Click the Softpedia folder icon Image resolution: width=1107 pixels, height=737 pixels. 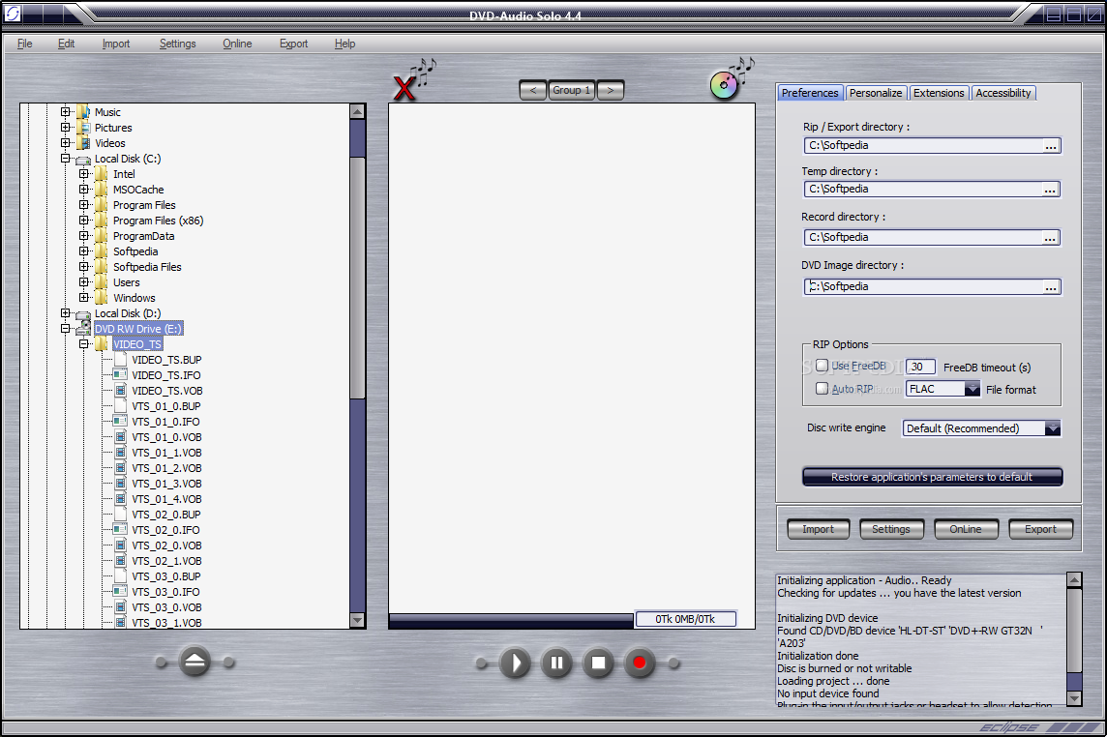[x=102, y=251]
